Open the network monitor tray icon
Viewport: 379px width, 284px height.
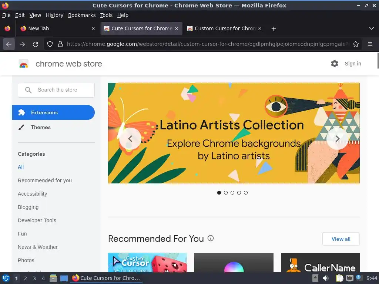coord(349,278)
